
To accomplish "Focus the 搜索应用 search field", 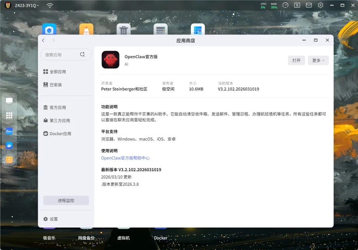I will [x=66, y=55].
